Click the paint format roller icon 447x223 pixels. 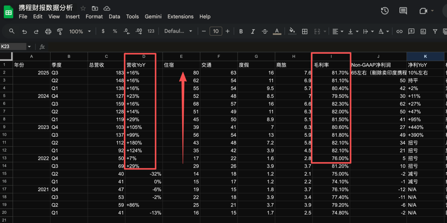pyautogui.click(x=60, y=31)
